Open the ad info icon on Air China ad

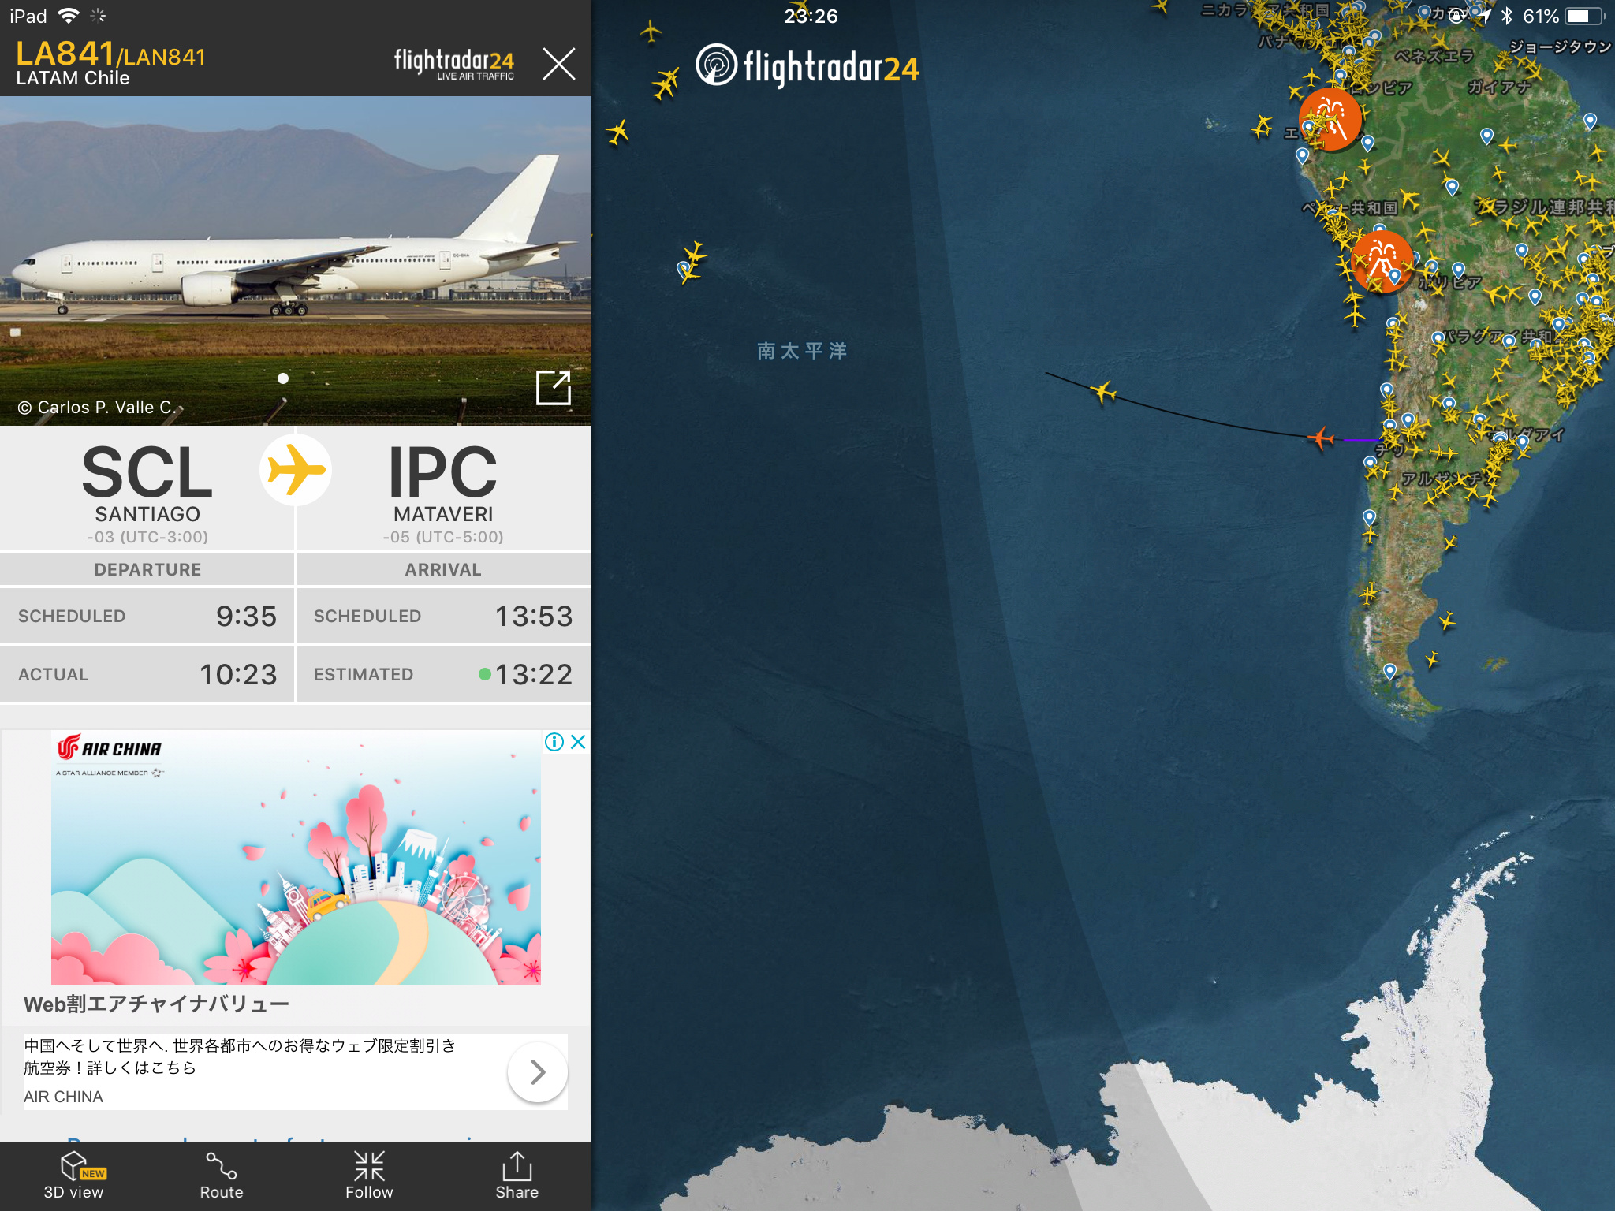coord(554,742)
